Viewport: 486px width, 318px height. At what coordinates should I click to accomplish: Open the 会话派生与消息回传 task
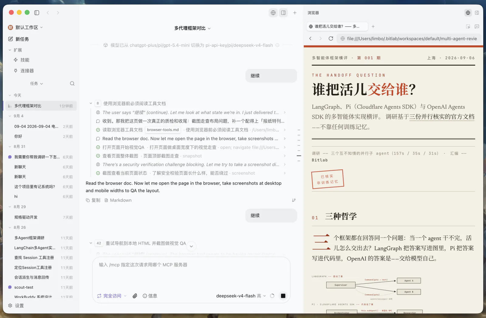click(x=41, y=277)
